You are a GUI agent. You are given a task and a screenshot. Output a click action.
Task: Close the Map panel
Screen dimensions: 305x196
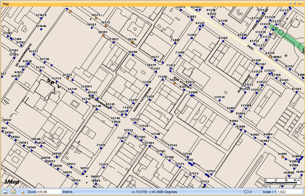(300, 4)
